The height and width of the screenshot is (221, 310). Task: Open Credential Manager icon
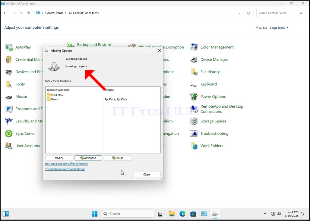[x=9, y=60]
